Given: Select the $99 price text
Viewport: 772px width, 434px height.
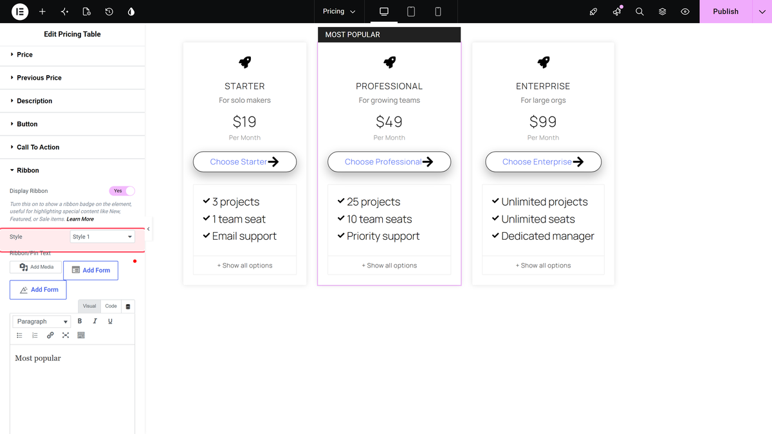Looking at the screenshot, I should (543, 122).
